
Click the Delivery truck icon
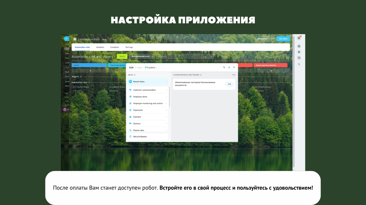pos(130,124)
